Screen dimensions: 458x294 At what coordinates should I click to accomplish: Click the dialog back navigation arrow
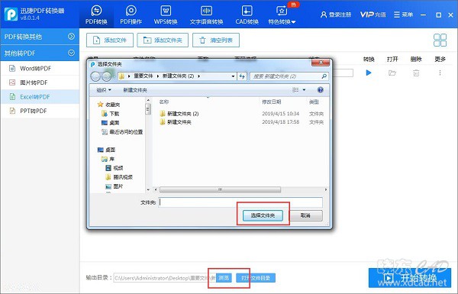click(95, 76)
